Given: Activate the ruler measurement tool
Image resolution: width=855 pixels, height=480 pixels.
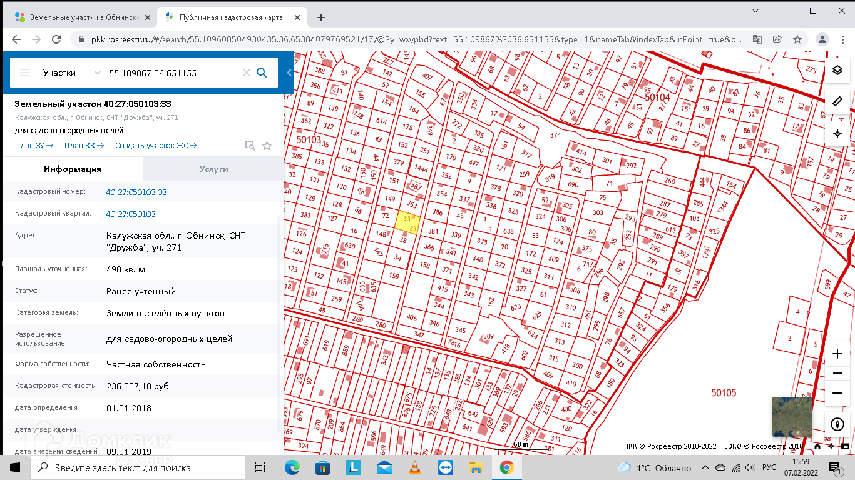Looking at the screenshot, I should 837,101.
